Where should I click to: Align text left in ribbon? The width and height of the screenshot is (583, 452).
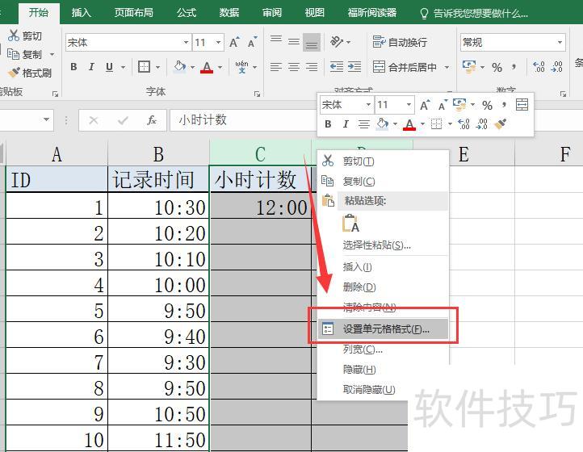point(276,67)
